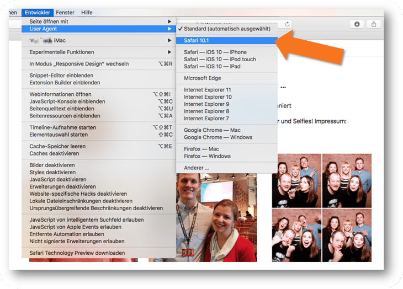The height and width of the screenshot is (289, 403).
Task: Click Safari Technology Preview downloaden
Action: [x=99, y=253]
